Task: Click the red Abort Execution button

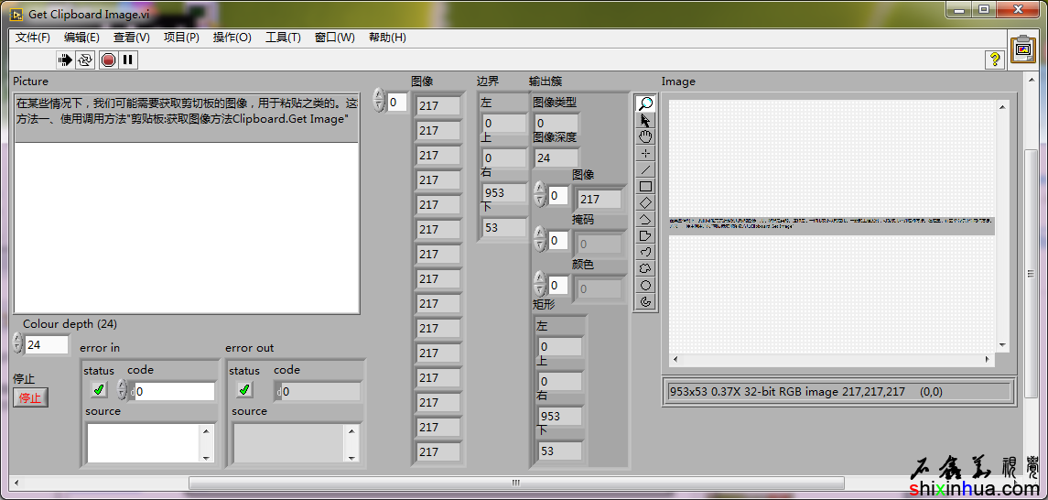Action: click(108, 60)
